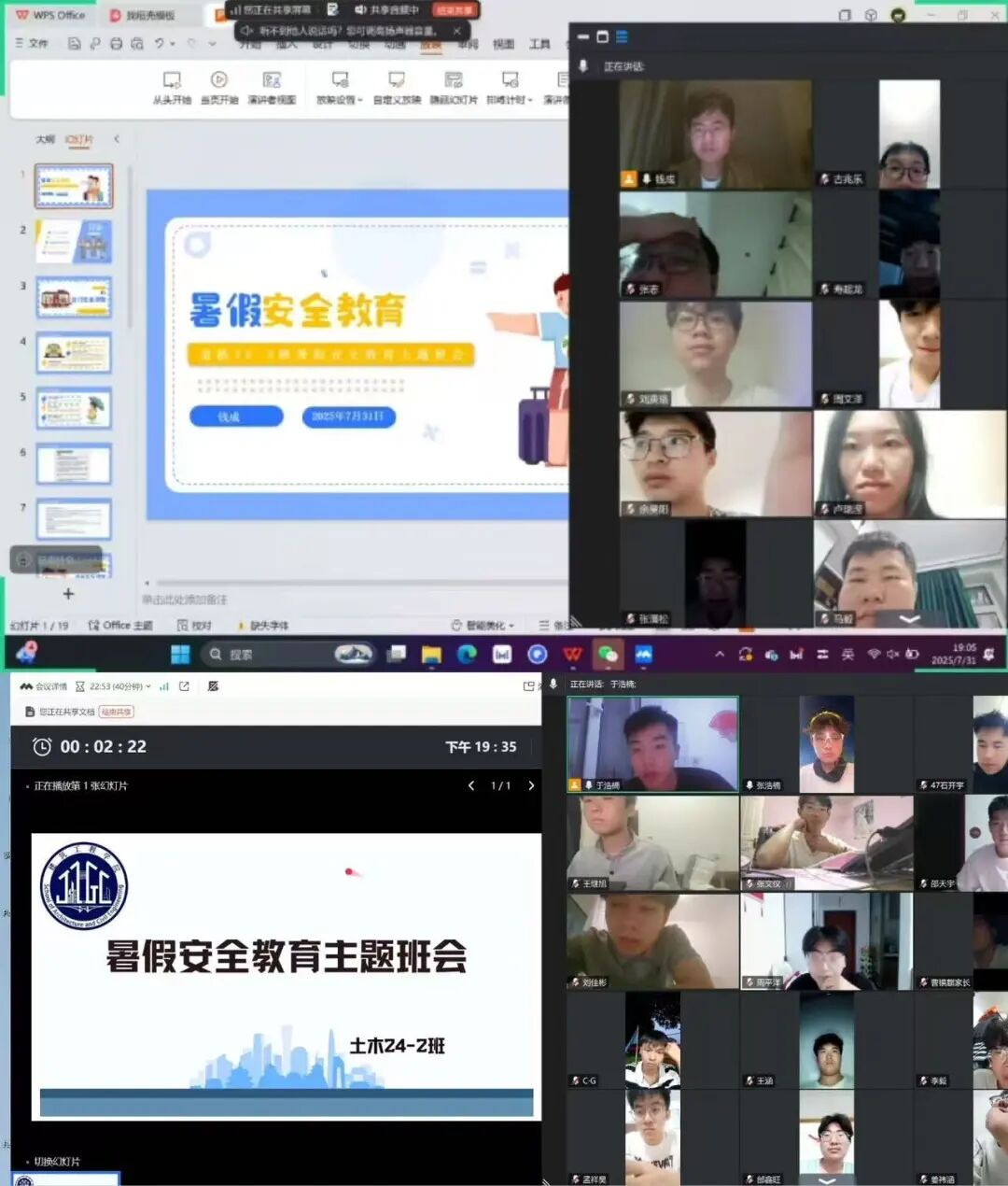
Task: Switch video panel to grid layout icon
Action: point(602,36)
